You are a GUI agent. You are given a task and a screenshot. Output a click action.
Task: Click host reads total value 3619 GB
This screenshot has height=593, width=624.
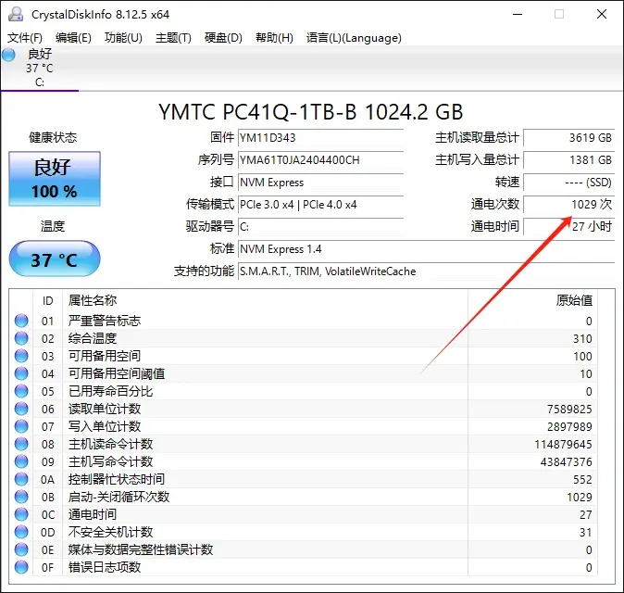tap(569, 138)
